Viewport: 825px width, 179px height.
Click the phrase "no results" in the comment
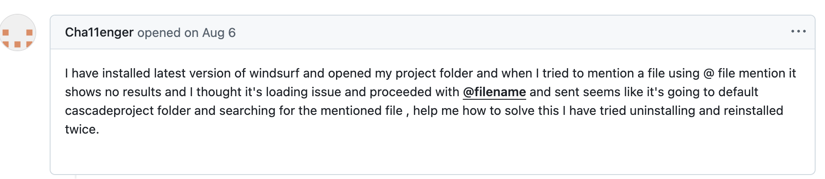[133, 92]
